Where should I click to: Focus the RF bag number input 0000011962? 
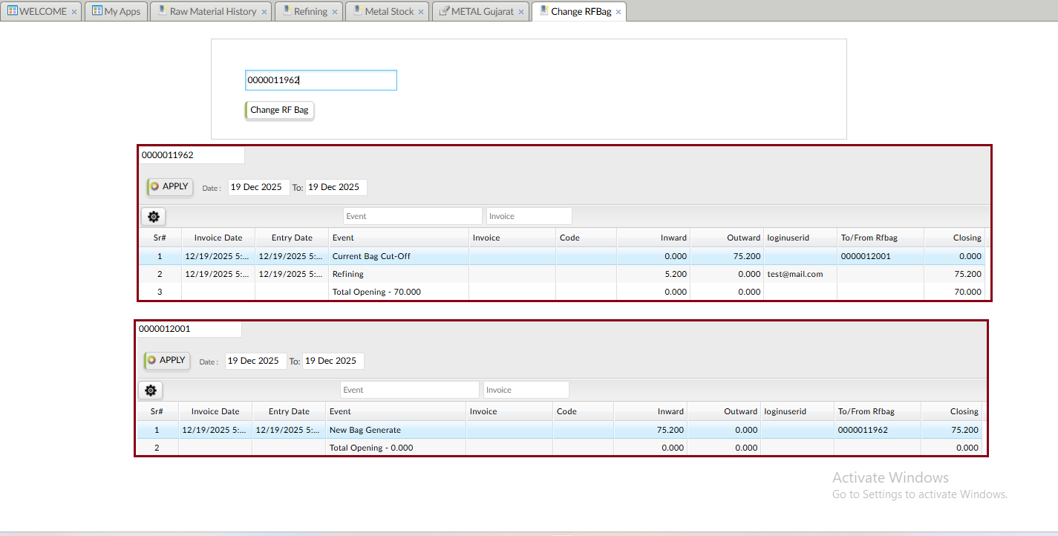tap(321, 80)
